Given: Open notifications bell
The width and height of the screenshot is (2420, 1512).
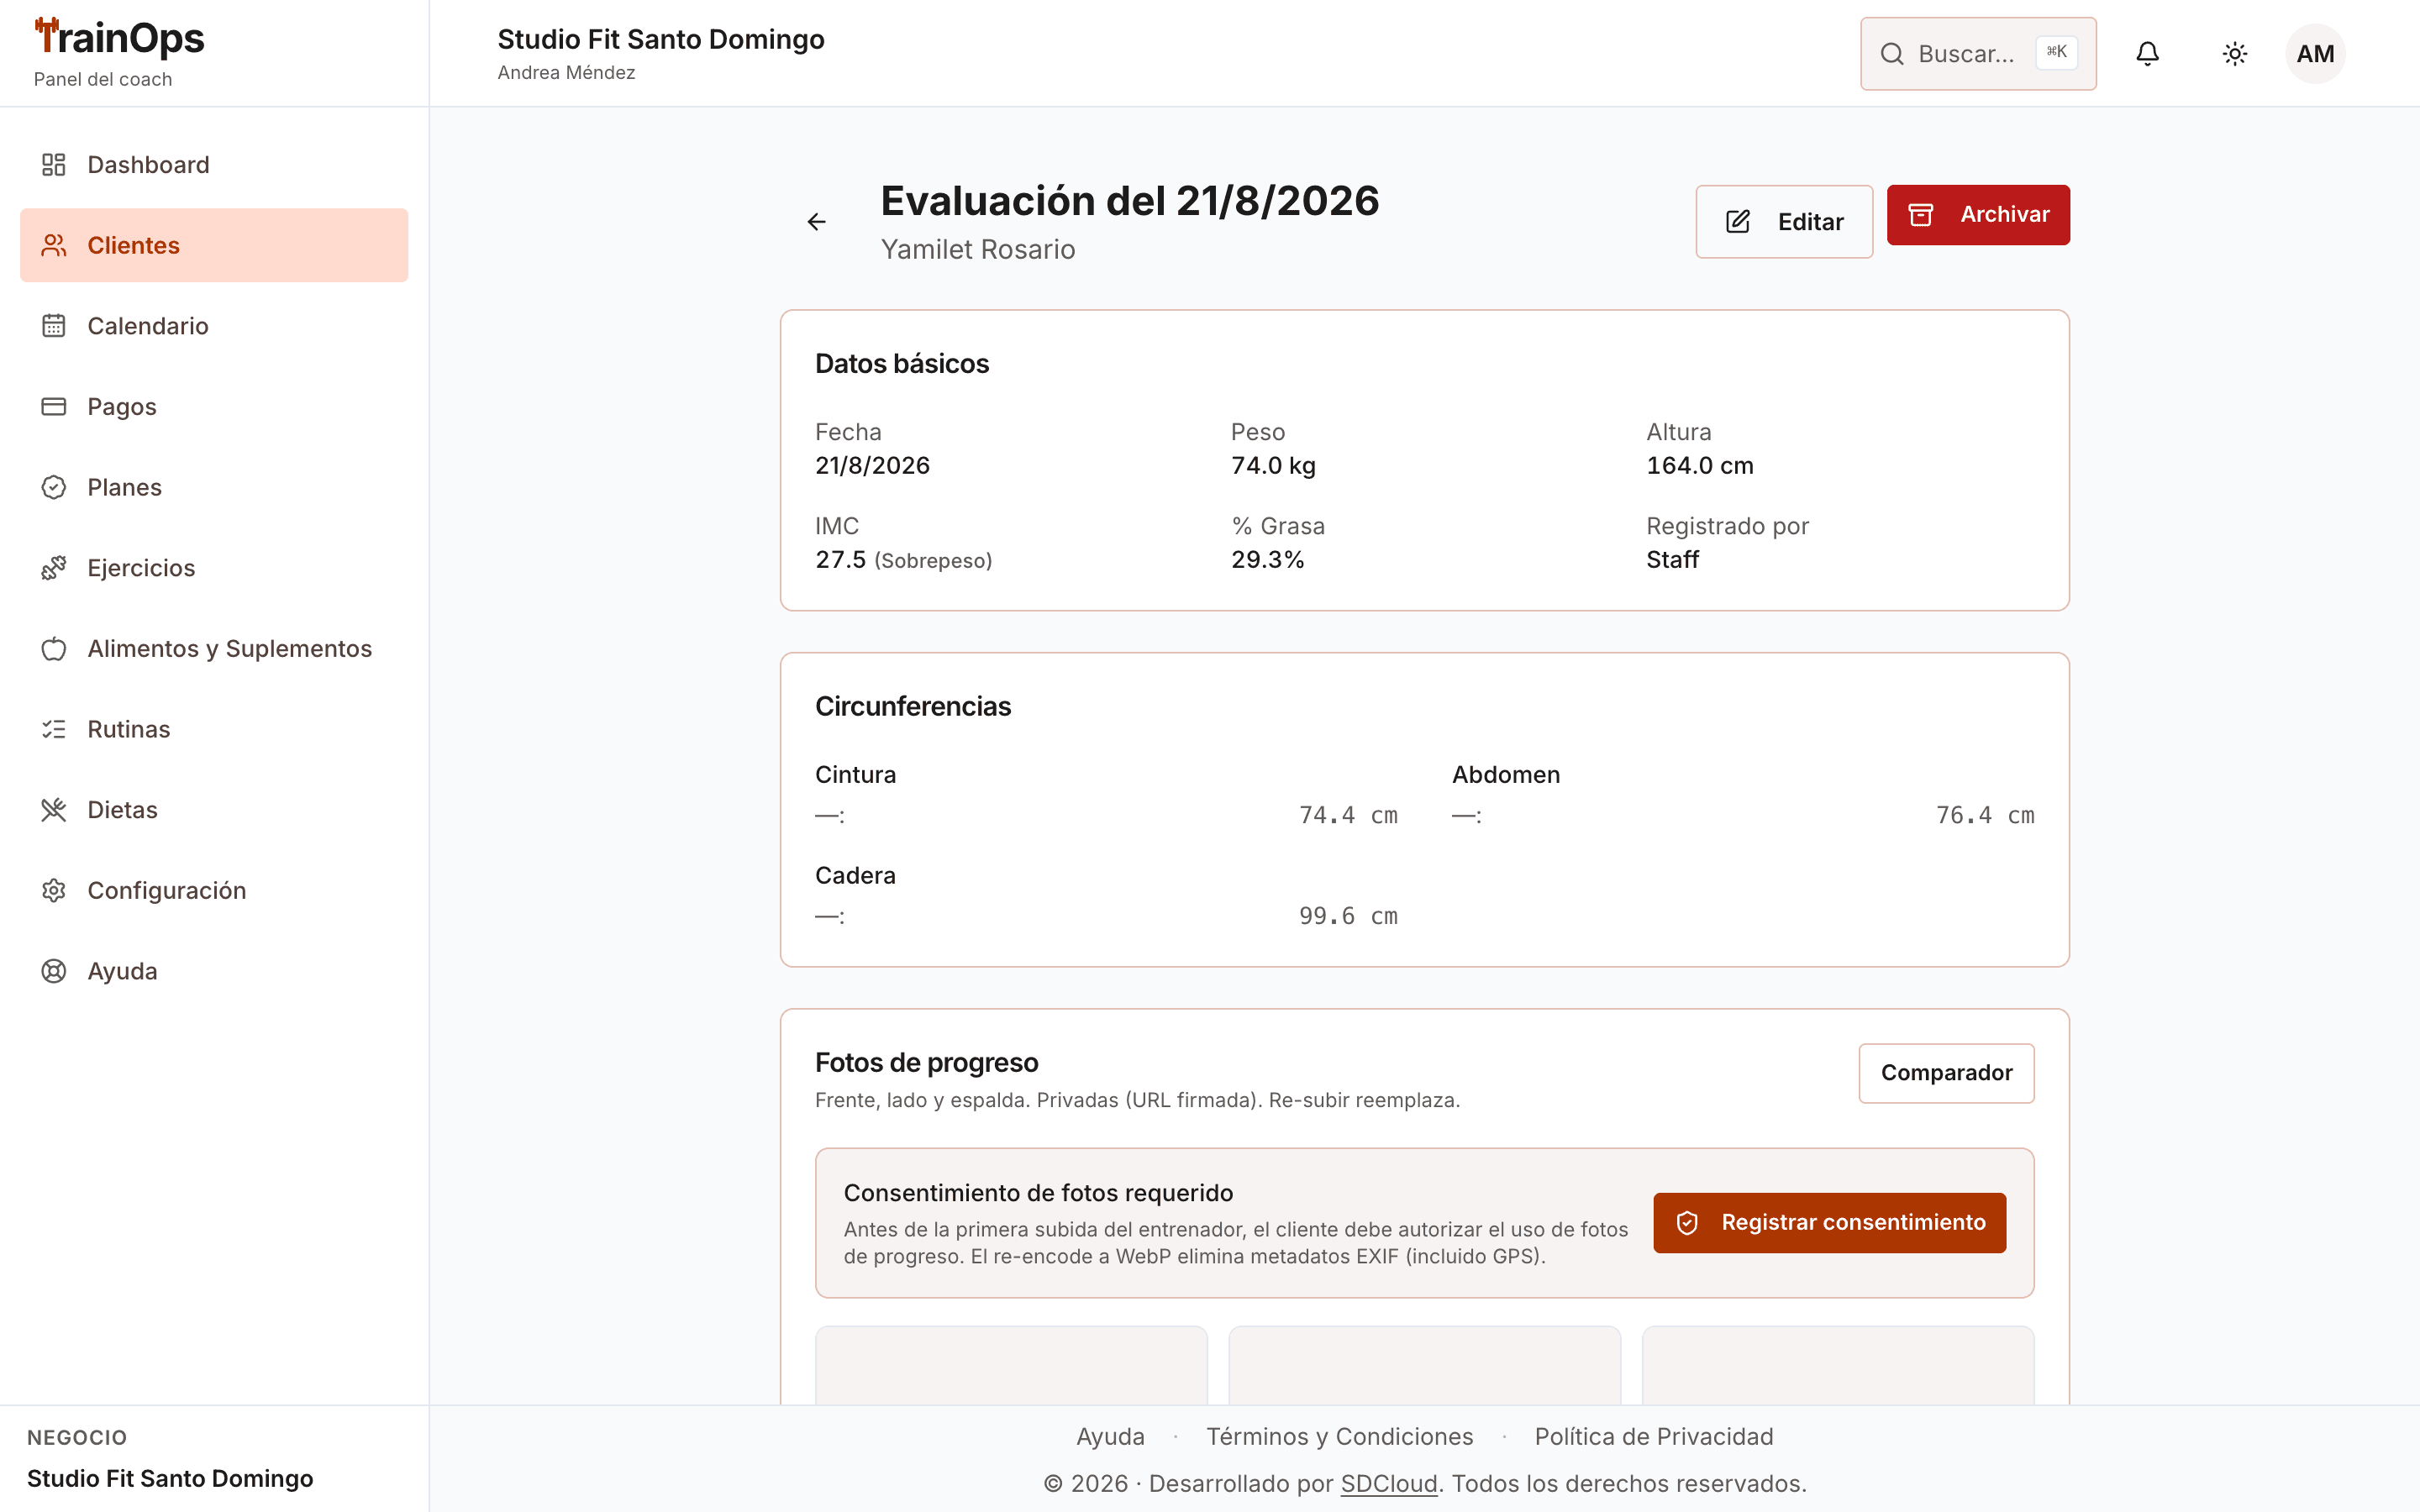Looking at the screenshot, I should click(x=2147, y=54).
